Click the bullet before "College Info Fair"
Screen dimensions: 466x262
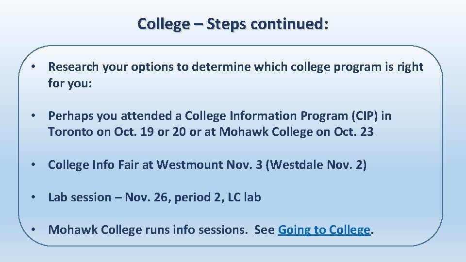33,164
